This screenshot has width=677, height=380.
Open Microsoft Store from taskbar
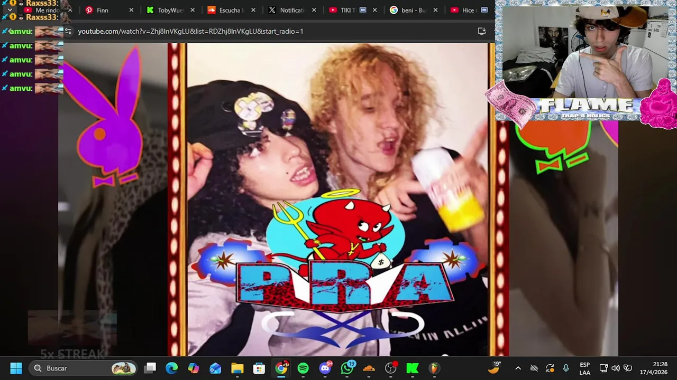coord(259,368)
